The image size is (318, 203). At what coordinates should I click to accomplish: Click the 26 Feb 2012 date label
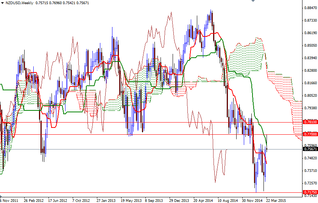(33, 201)
